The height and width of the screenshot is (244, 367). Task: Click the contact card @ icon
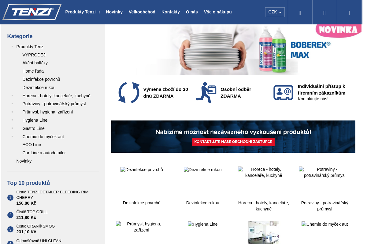(x=283, y=92)
